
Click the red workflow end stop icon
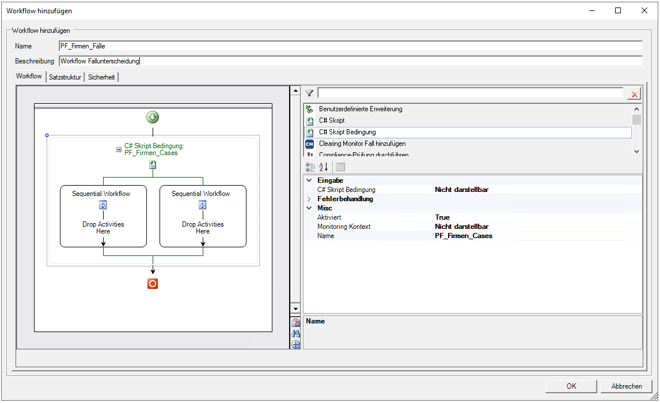tap(153, 284)
